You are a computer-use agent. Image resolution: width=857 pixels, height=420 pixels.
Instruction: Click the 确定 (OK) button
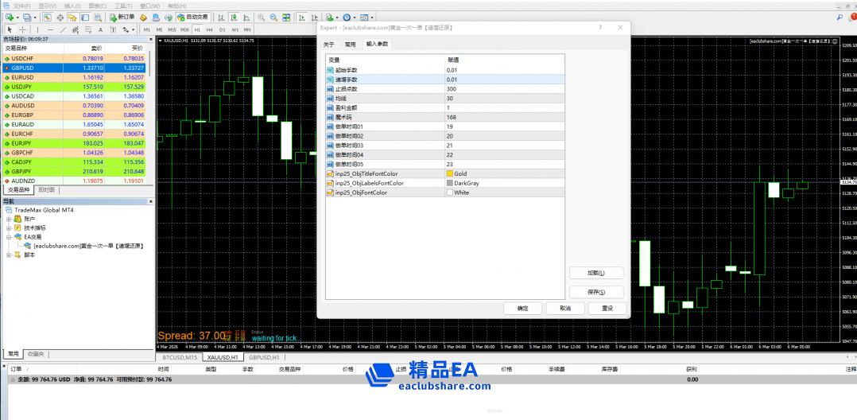coord(522,308)
